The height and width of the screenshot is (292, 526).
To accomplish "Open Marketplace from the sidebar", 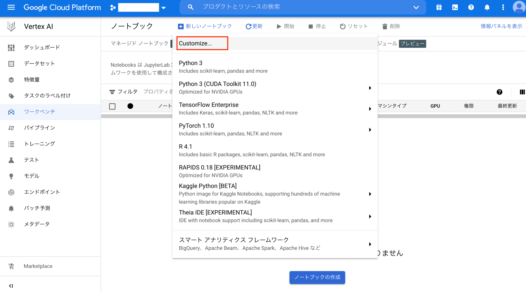I will coord(38,266).
